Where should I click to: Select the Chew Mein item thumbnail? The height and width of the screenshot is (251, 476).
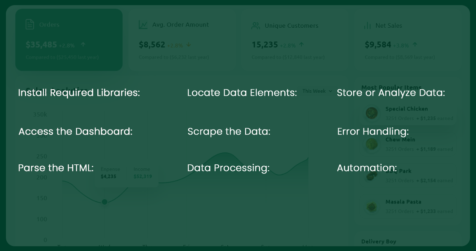click(371, 144)
